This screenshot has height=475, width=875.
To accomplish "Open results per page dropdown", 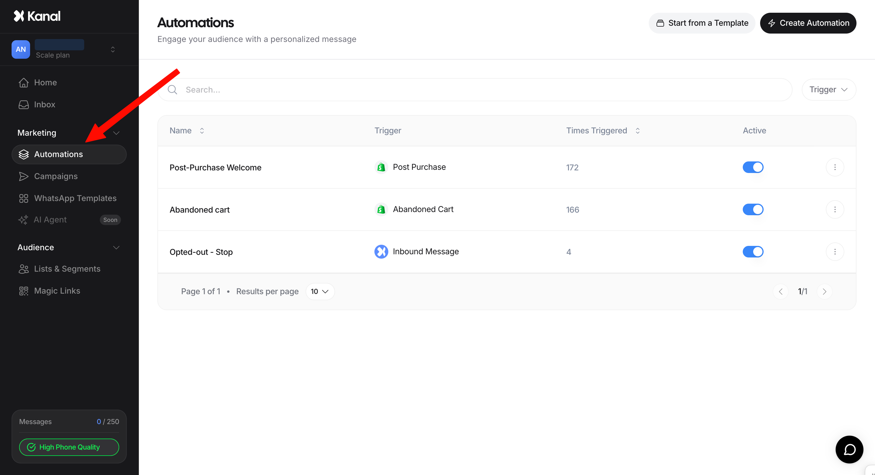I will click(x=320, y=292).
